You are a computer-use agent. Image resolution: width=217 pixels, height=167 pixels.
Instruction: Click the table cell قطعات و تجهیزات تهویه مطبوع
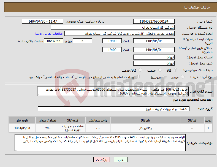pos(73,128)
